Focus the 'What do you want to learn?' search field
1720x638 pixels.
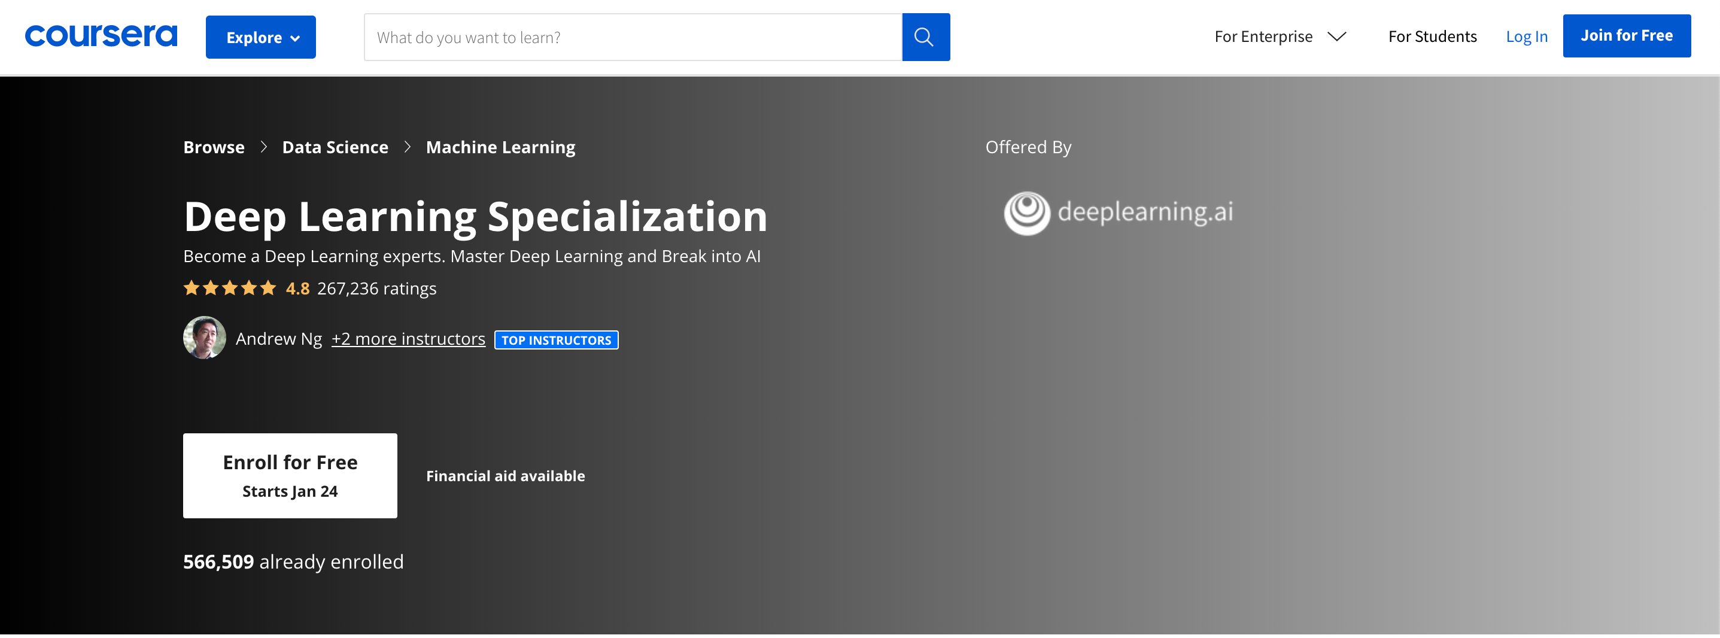point(633,37)
